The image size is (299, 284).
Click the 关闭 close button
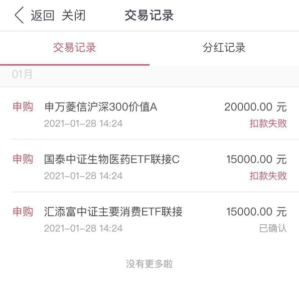tap(73, 15)
